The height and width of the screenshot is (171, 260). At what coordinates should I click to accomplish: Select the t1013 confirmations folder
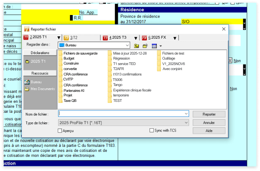(x=125, y=74)
